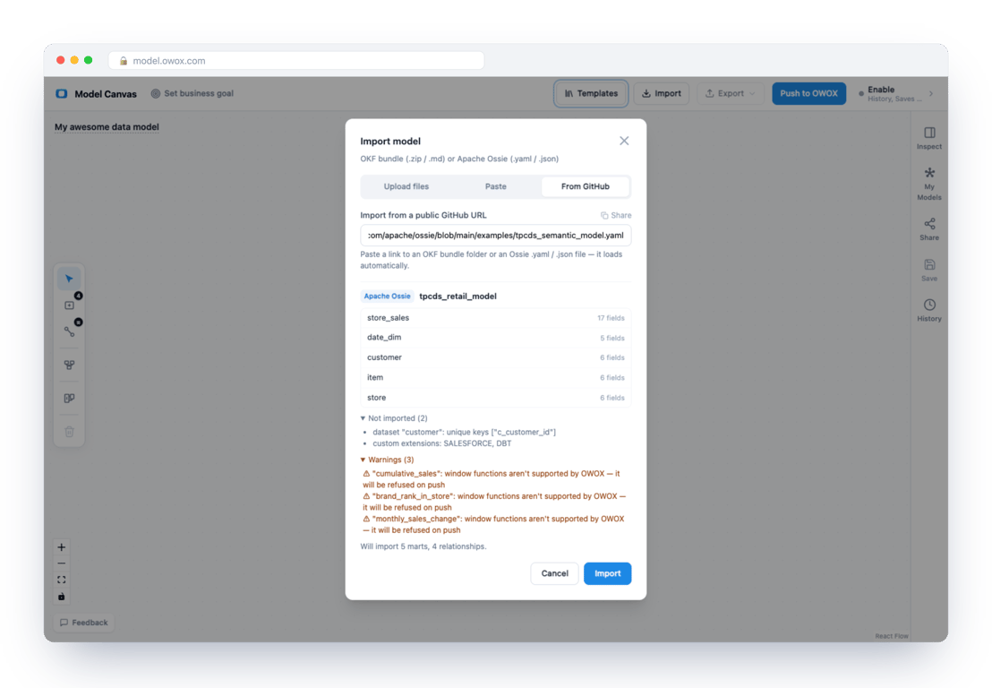Click the item row

click(x=495, y=378)
